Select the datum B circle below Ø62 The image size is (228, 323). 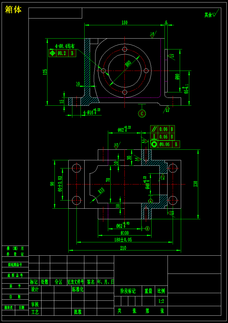click(x=147, y=228)
